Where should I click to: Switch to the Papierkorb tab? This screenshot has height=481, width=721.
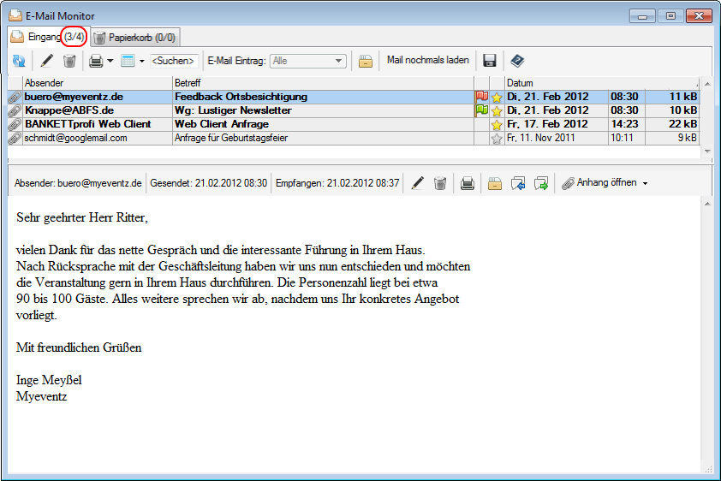point(135,38)
